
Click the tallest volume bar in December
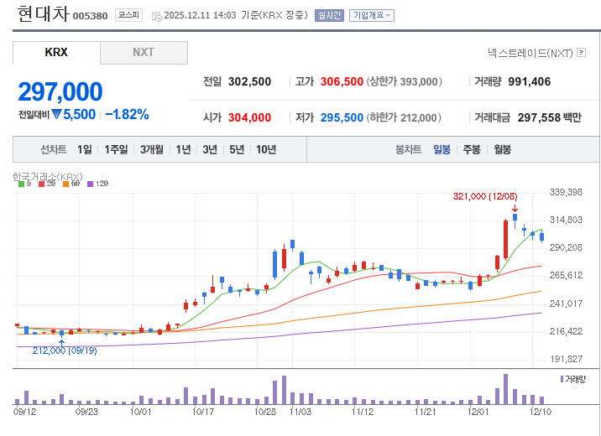(x=505, y=389)
